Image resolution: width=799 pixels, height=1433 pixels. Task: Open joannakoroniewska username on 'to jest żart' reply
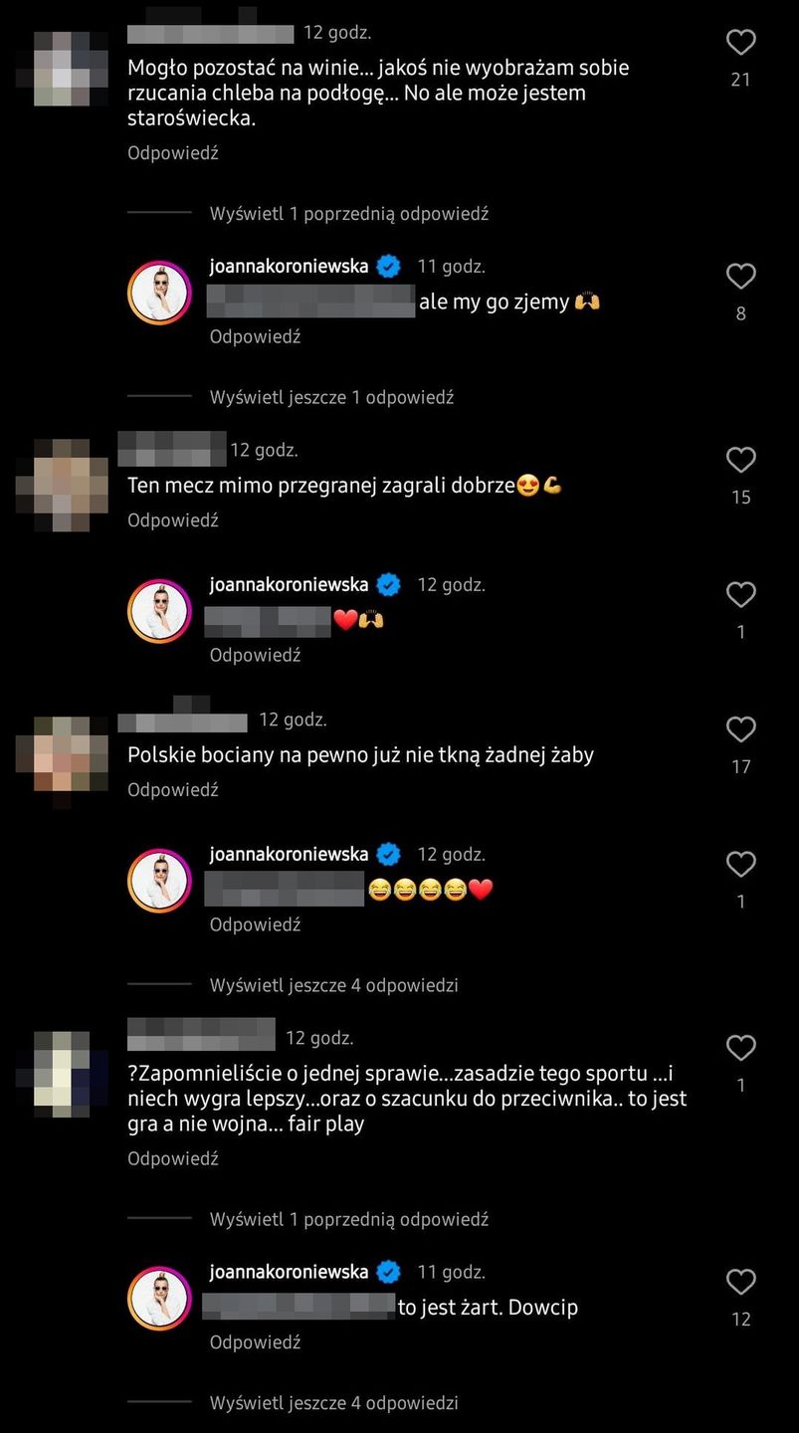pos(289,1272)
